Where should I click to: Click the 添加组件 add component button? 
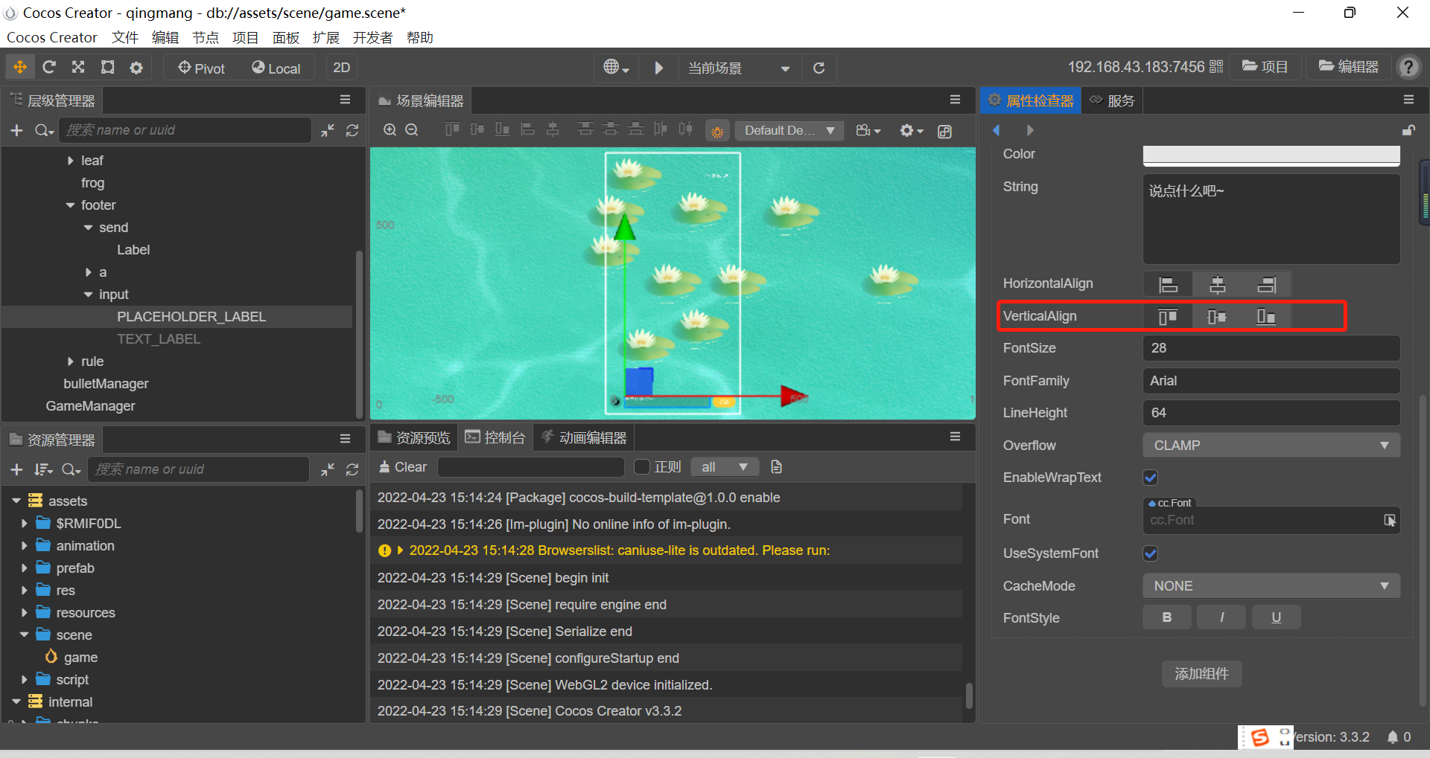pyautogui.click(x=1201, y=674)
